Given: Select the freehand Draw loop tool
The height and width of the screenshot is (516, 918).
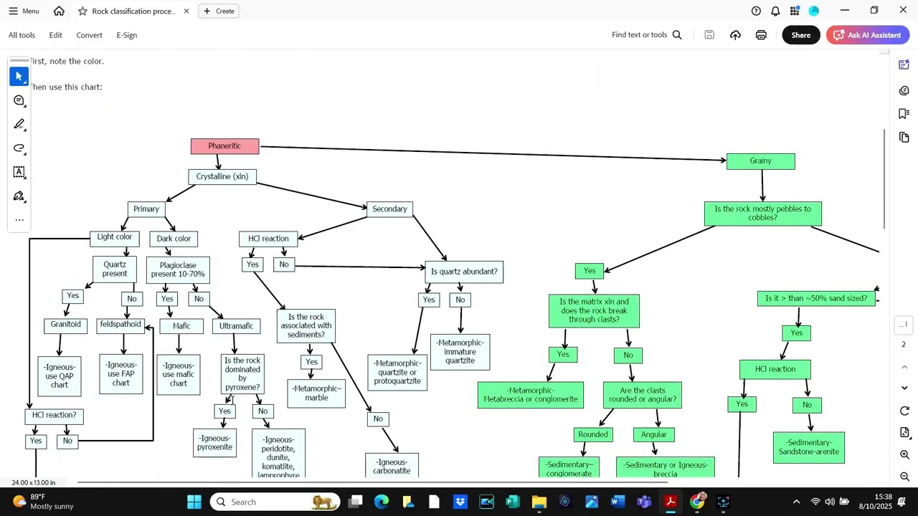Looking at the screenshot, I should tap(19, 148).
